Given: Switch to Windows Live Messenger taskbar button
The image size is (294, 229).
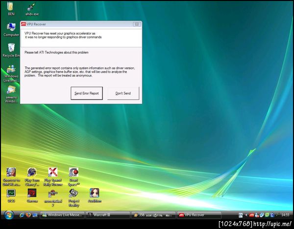Looking at the screenshot, I should [62, 215].
